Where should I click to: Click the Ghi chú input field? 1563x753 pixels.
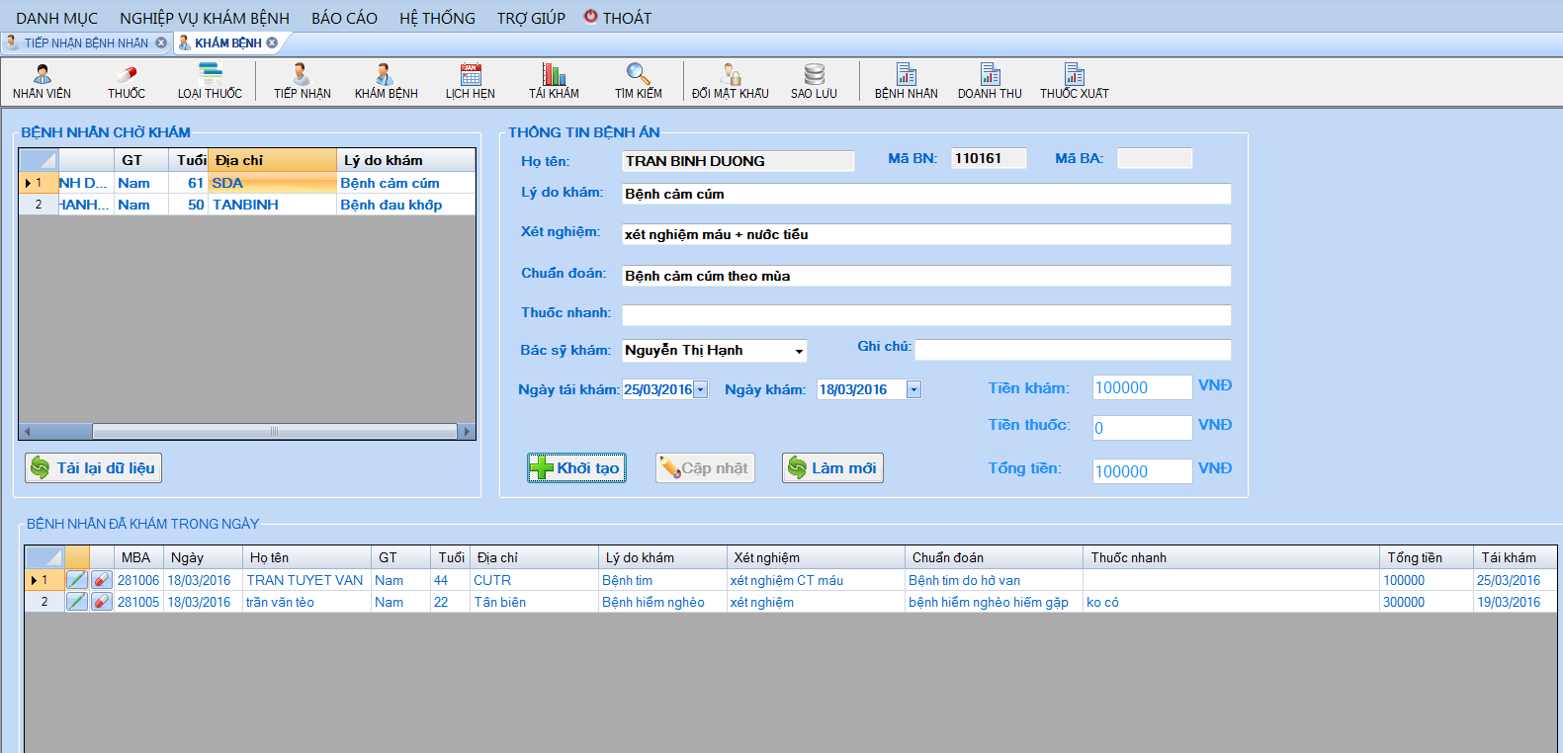point(1073,350)
